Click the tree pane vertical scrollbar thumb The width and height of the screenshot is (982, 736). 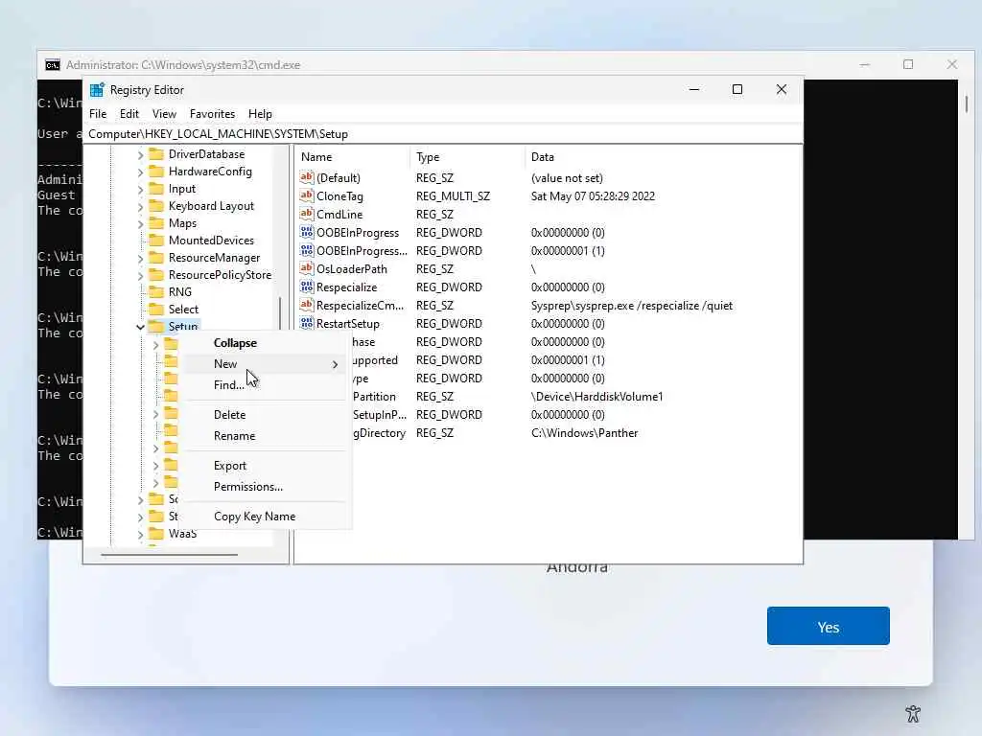279,313
